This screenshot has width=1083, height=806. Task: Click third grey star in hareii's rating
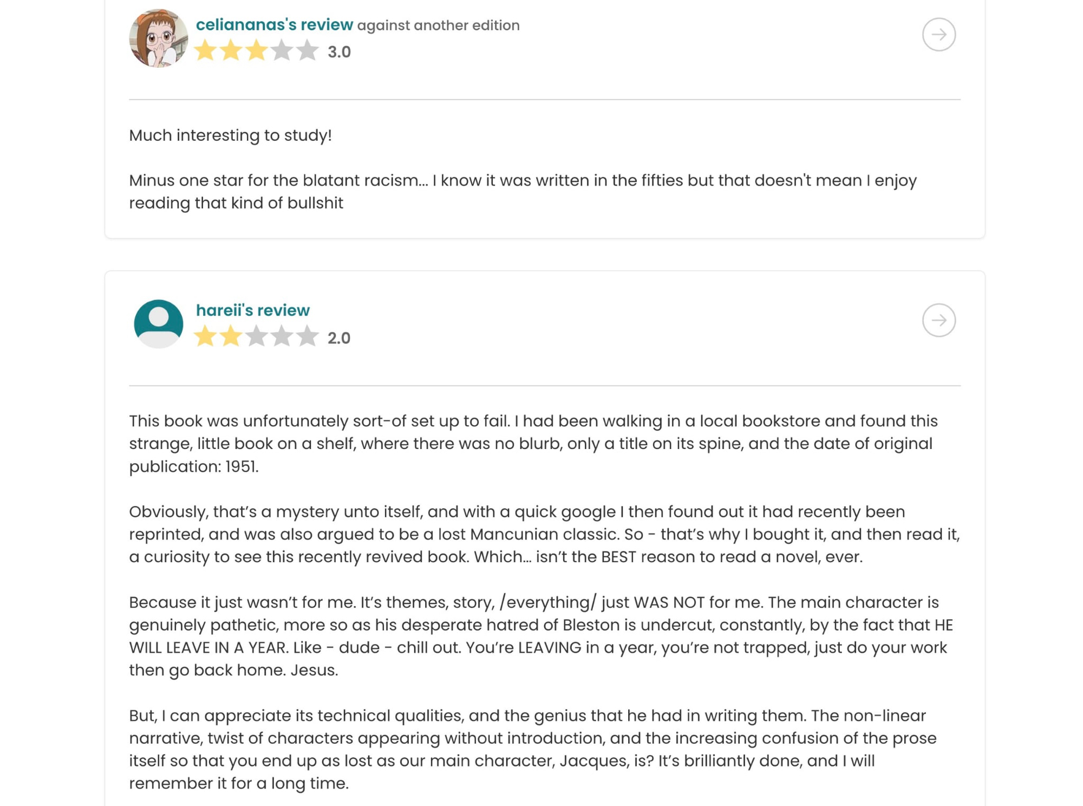click(x=256, y=337)
